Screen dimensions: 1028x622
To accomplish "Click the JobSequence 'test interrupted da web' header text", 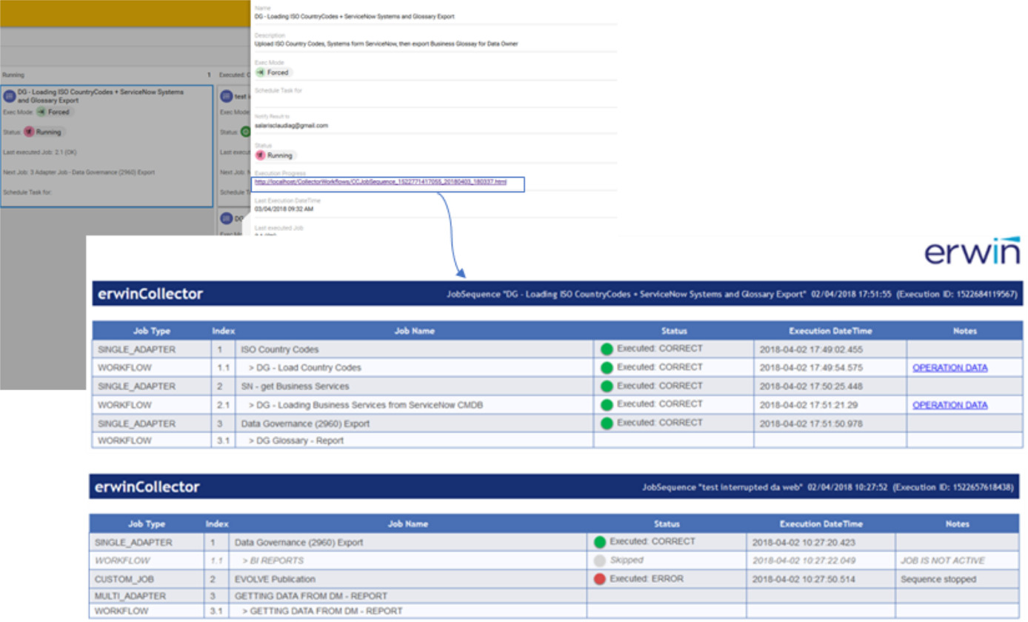I will (x=827, y=487).
